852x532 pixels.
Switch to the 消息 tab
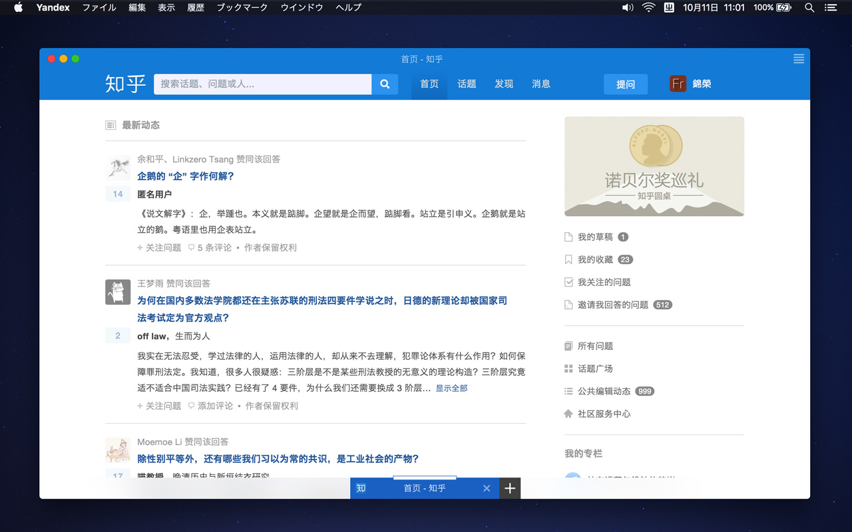(x=541, y=84)
